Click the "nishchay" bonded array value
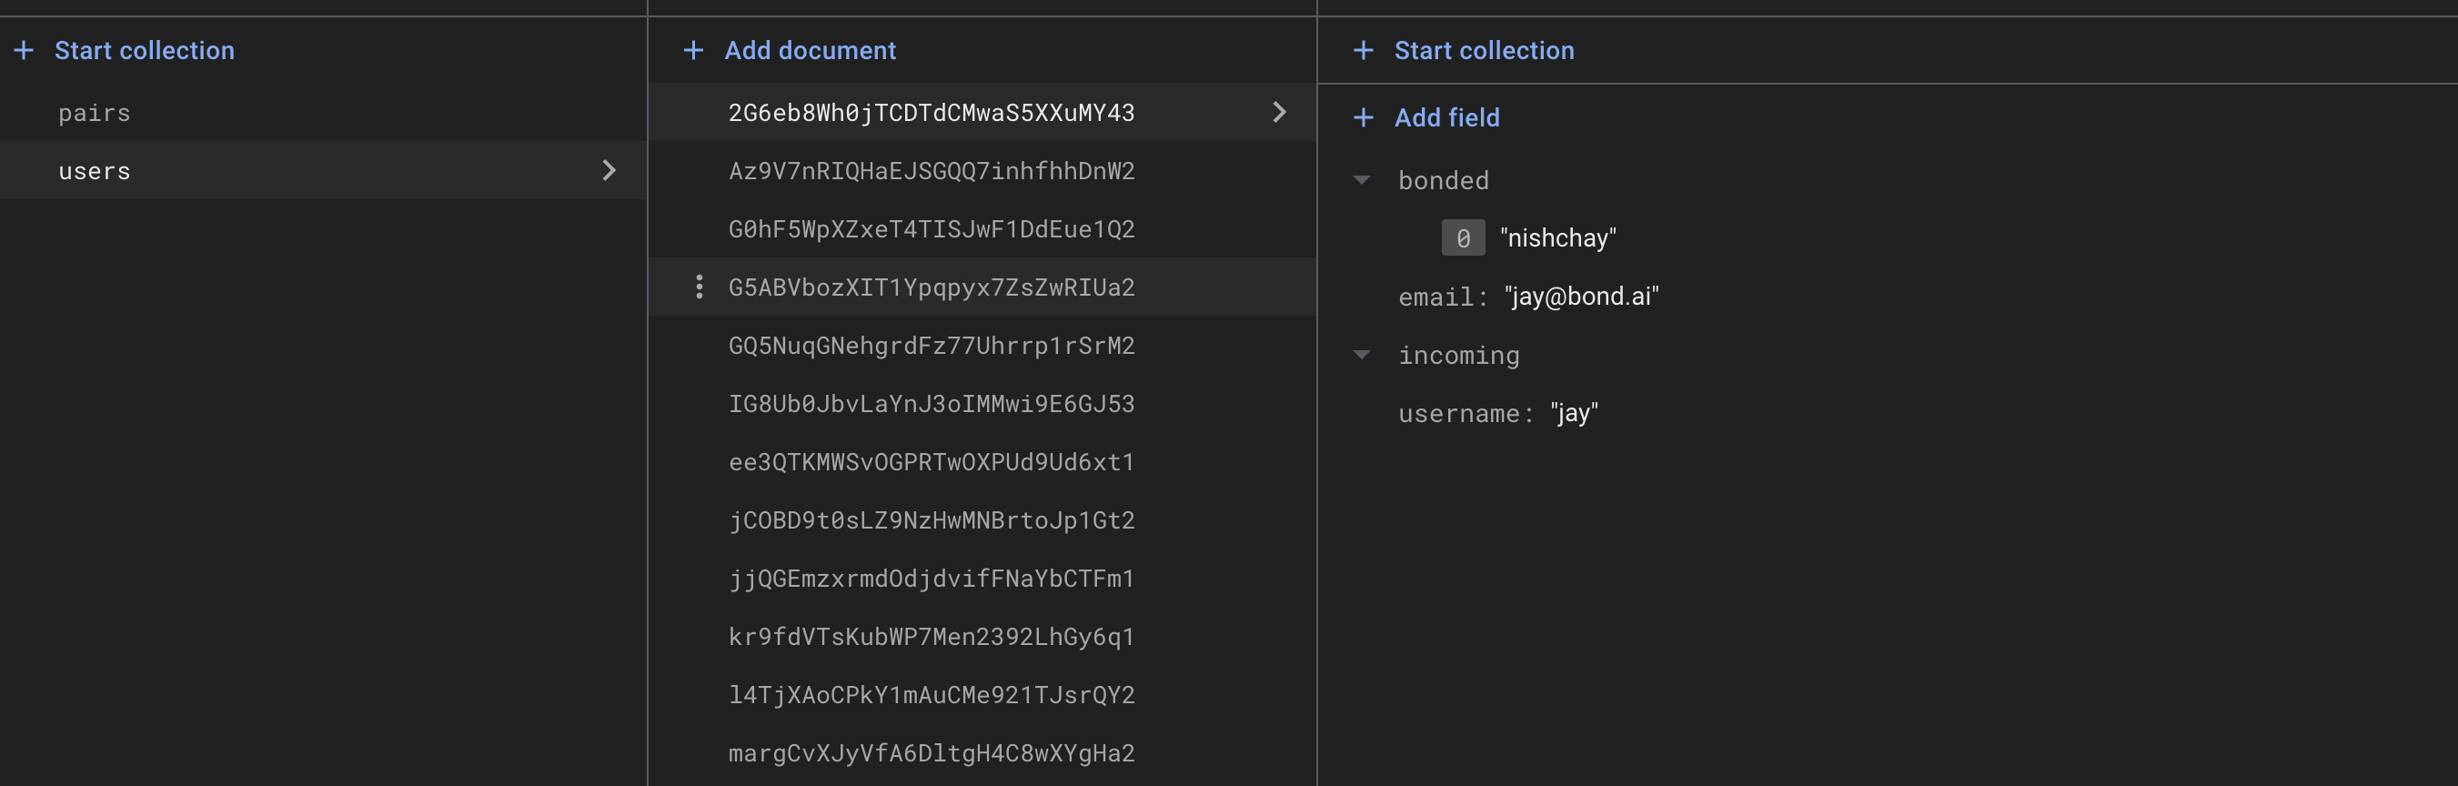 [1557, 238]
